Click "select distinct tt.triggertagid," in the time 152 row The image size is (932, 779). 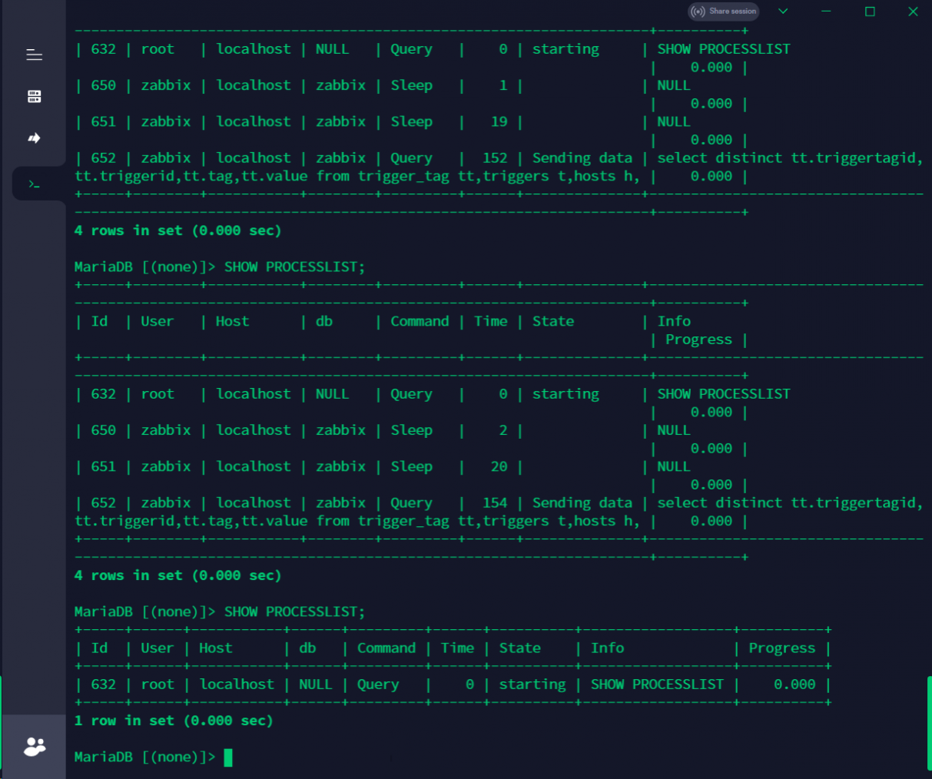pos(790,157)
